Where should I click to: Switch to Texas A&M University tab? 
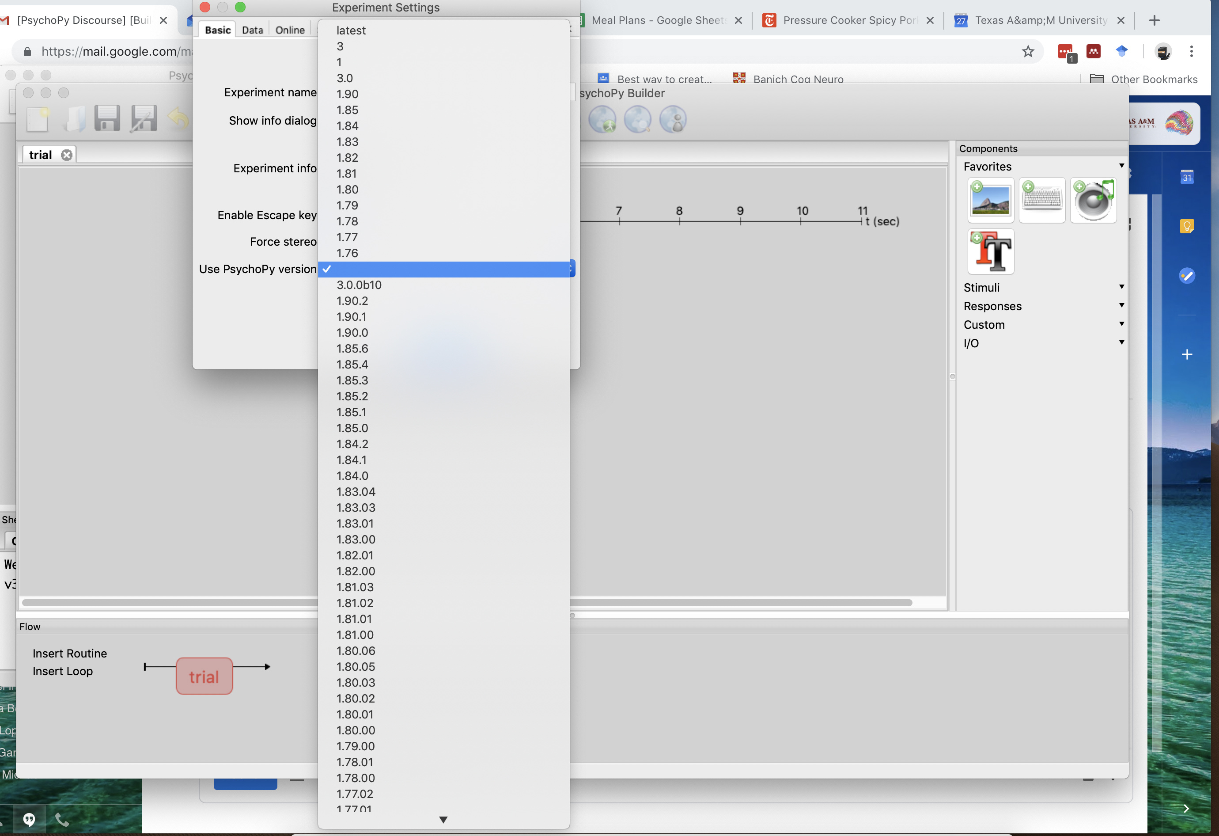[1041, 20]
